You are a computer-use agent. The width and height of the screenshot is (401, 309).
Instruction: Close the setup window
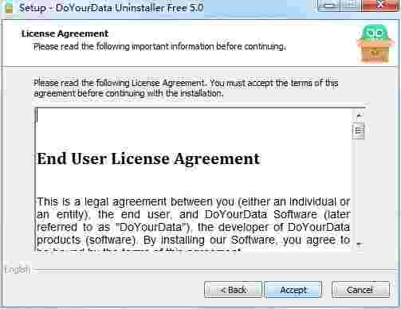(380, 5)
